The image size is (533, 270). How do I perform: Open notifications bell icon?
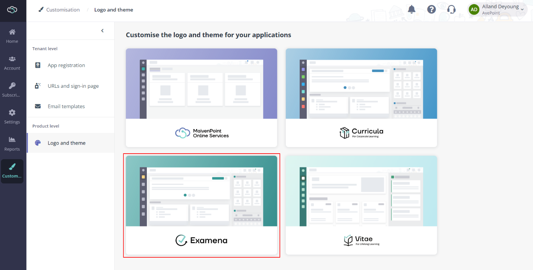(411, 9)
